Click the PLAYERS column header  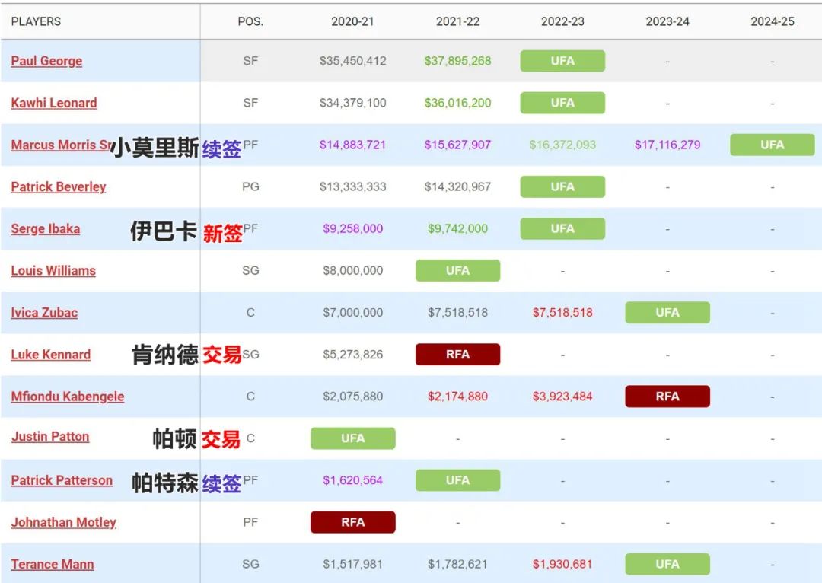(37, 21)
